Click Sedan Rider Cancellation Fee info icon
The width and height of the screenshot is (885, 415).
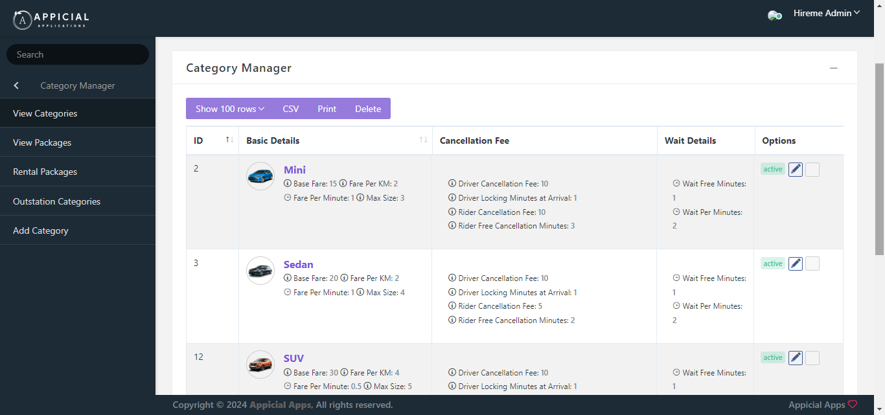(x=452, y=306)
